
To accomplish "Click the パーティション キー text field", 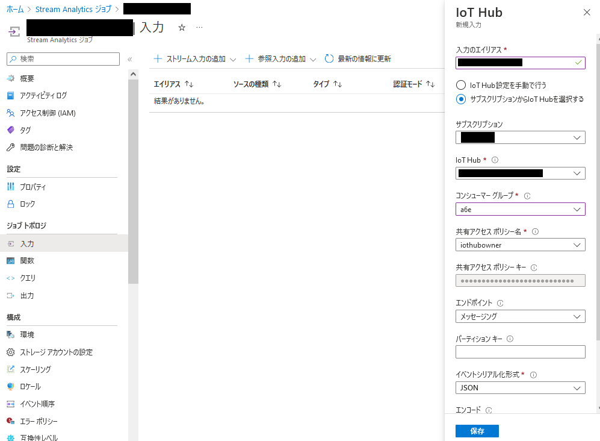I will [x=520, y=352].
